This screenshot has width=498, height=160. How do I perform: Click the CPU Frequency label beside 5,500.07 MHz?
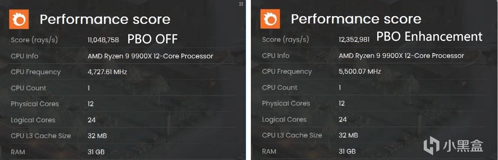[287, 71]
